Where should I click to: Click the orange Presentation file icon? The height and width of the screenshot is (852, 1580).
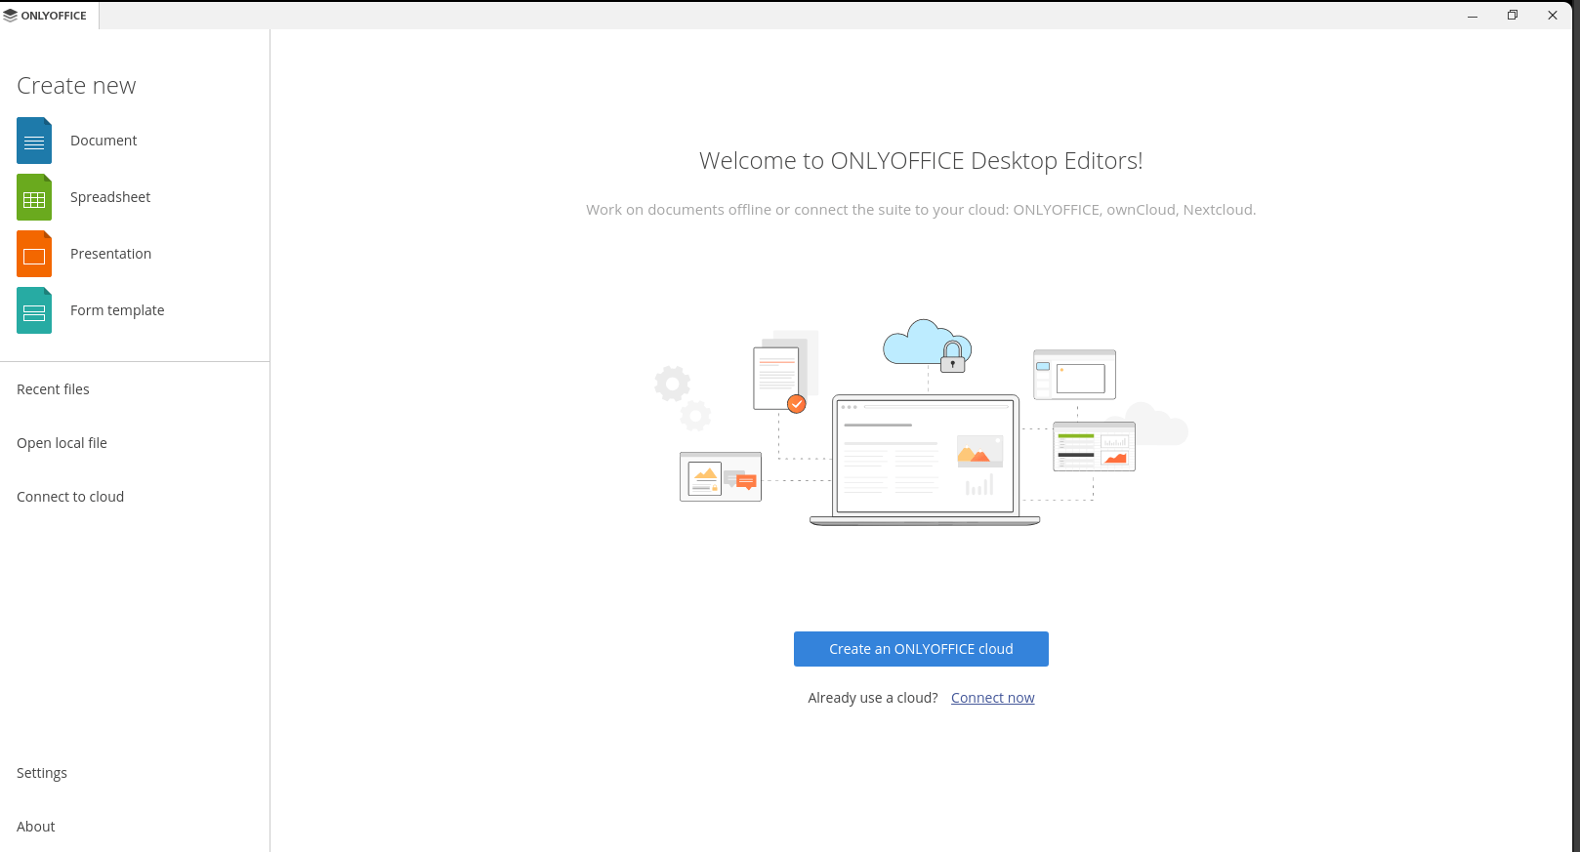(x=34, y=254)
